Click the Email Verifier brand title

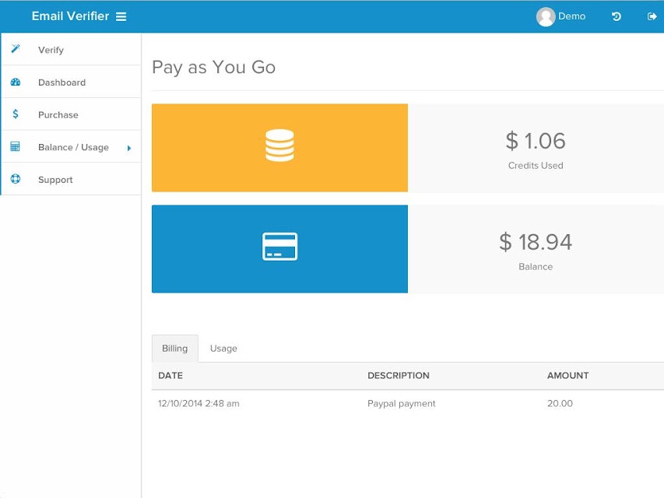pyautogui.click(x=70, y=16)
